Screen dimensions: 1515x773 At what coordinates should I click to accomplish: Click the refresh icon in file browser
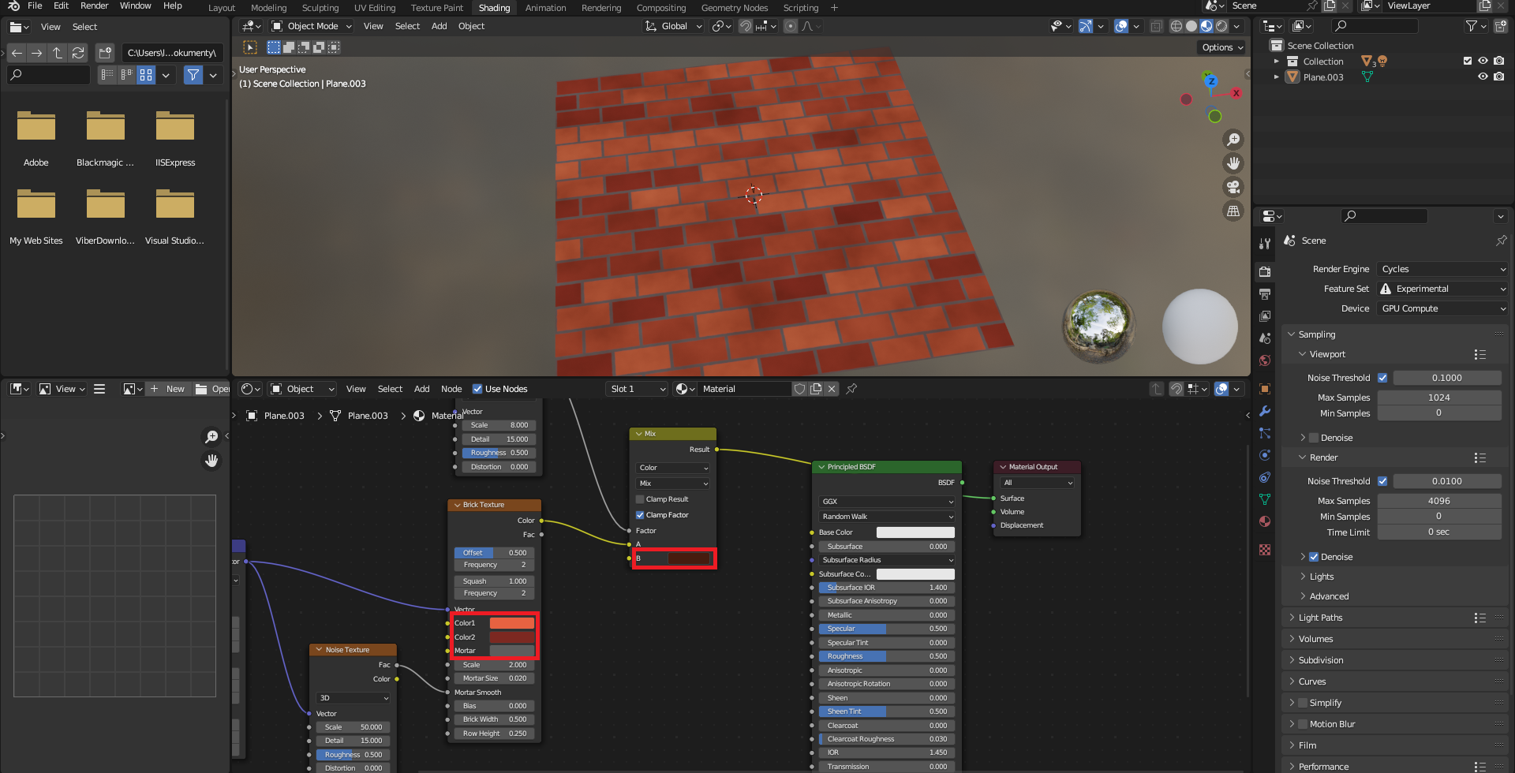coord(78,53)
